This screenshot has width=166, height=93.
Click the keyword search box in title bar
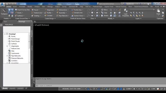(109, 4)
